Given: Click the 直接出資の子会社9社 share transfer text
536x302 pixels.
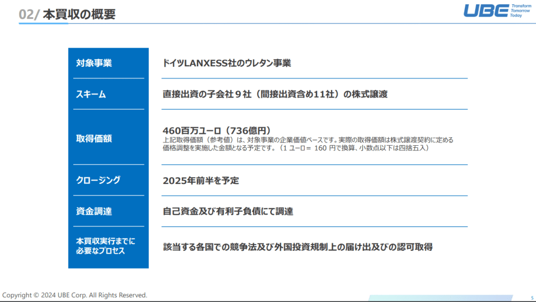Looking at the screenshot, I should coord(275,94).
